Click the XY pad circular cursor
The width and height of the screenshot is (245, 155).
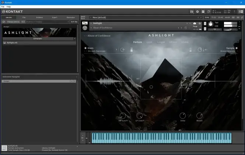151,87
